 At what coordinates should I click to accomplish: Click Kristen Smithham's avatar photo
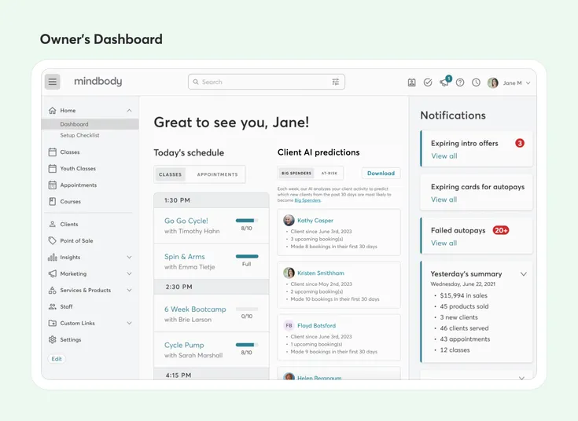[x=289, y=273]
